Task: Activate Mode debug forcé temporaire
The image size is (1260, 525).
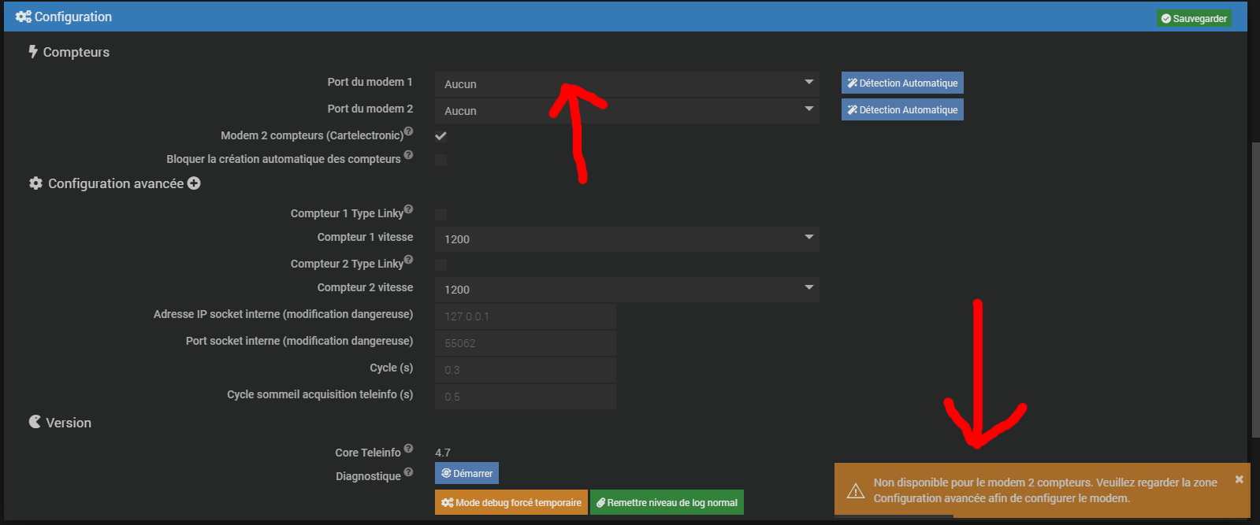Action: click(511, 502)
